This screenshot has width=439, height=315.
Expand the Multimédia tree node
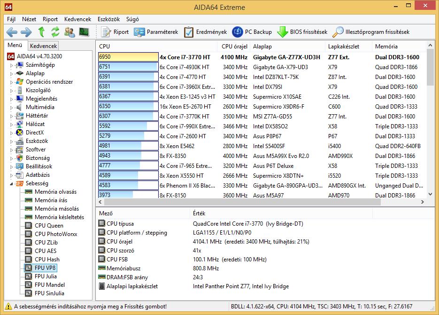pos(11,108)
